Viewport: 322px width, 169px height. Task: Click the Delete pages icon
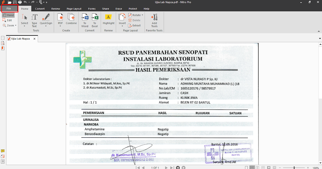tap(134, 20)
